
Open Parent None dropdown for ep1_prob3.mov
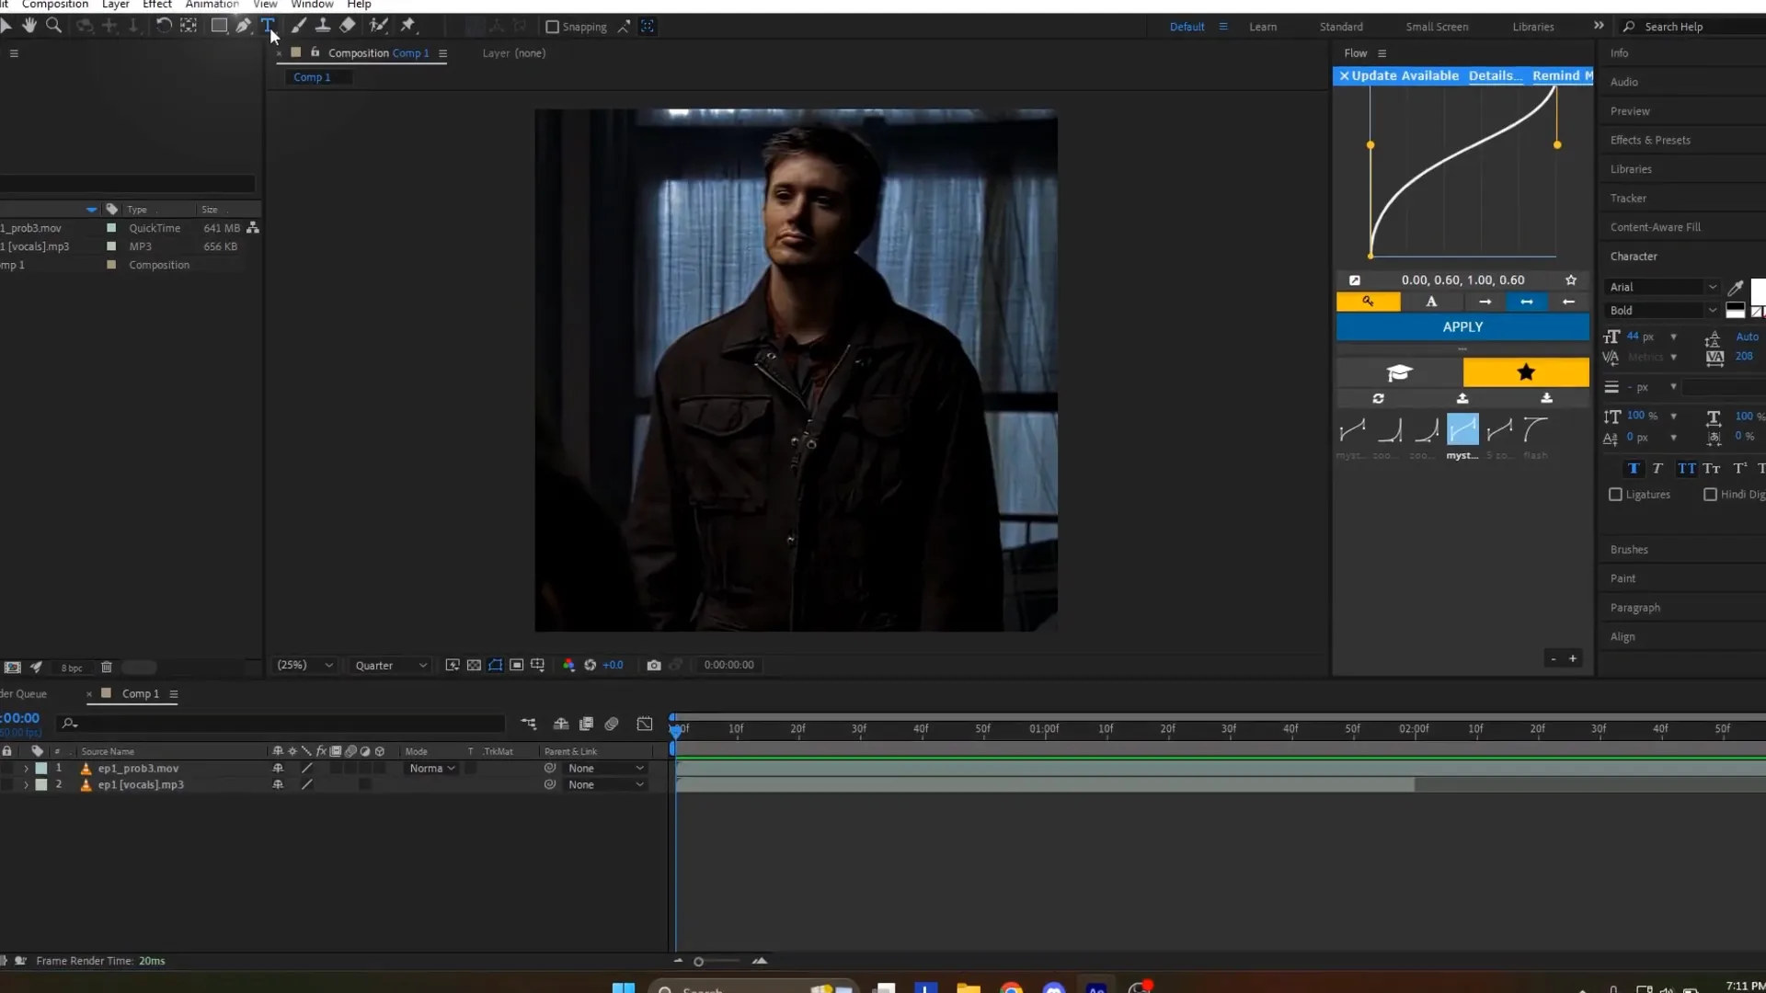[605, 769]
